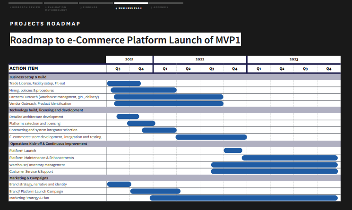Viewport: 352px width, 210px height.
Task: Select the 2023 year header cell
Action: point(294,59)
